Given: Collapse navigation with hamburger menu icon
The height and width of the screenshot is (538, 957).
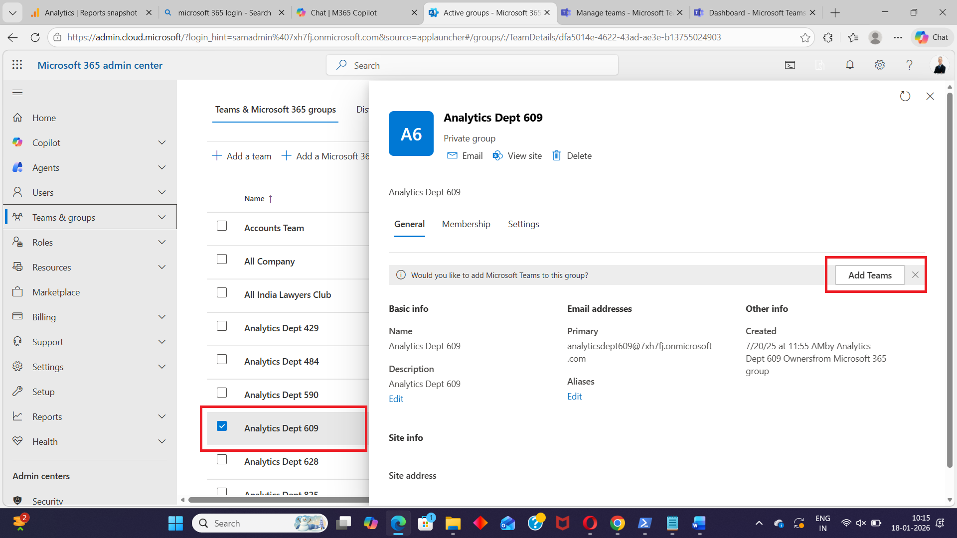Looking at the screenshot, I should (17, 92).
